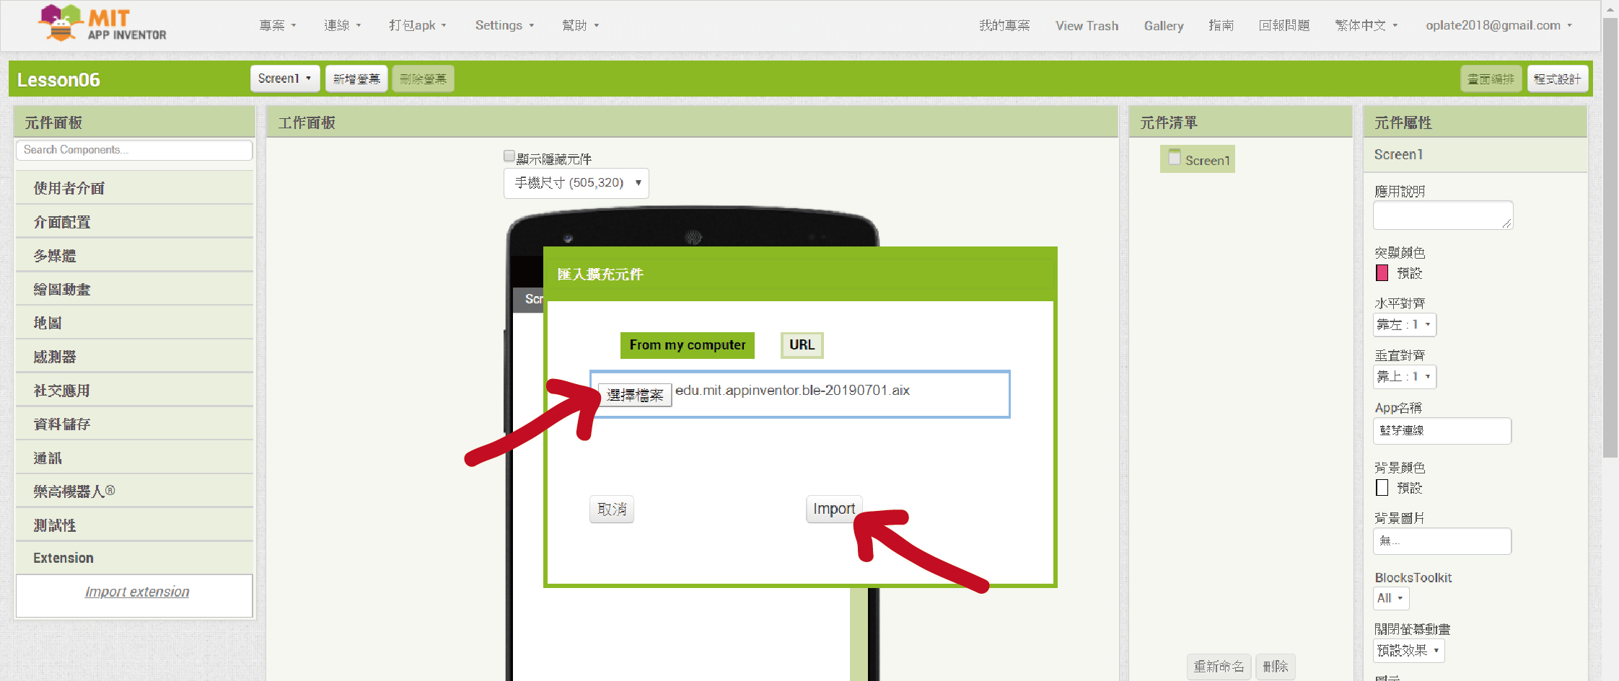Open the 連線 menu
Image resolution: width=1619 pixels, height=681 pixels.
pos(343,25)
